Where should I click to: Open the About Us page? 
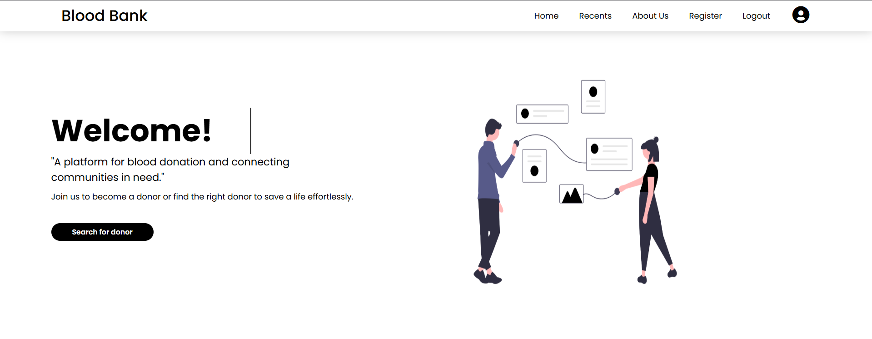(x=650, y=16)
